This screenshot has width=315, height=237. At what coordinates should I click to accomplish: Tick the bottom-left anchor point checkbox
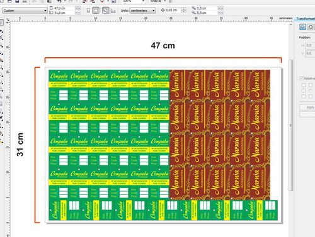(304, 96)
